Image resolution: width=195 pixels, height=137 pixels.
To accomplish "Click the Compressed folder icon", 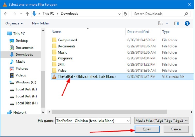I will point(54,40).
